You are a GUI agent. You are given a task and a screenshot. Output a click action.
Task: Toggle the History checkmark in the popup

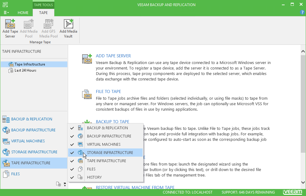pyautogui.click(x=72, y=177)
